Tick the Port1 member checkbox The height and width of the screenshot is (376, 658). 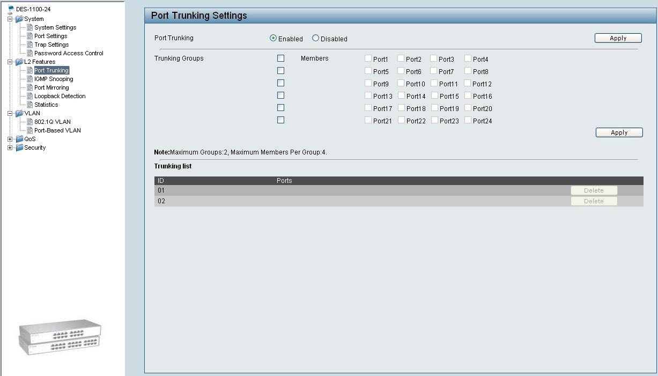click(368, 58)
